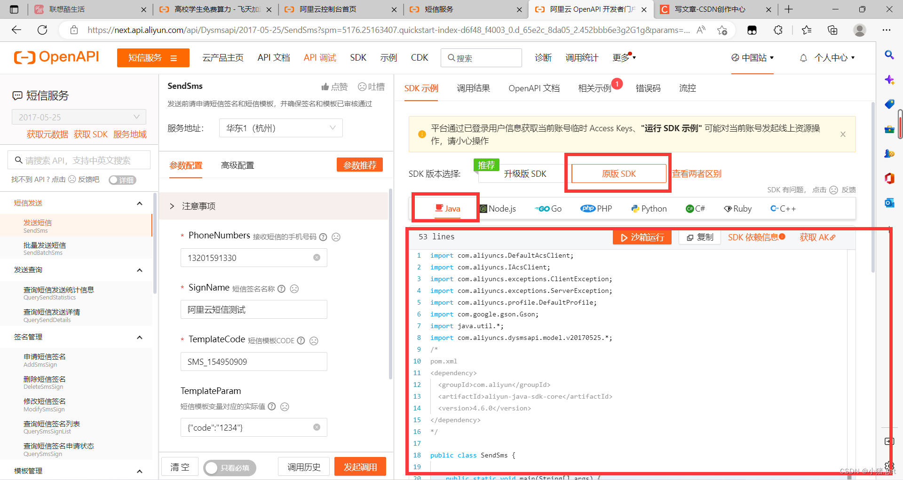Click the feedback face beside PhoneNumbers
903x480 pixels.
click(x=336, y=237)
